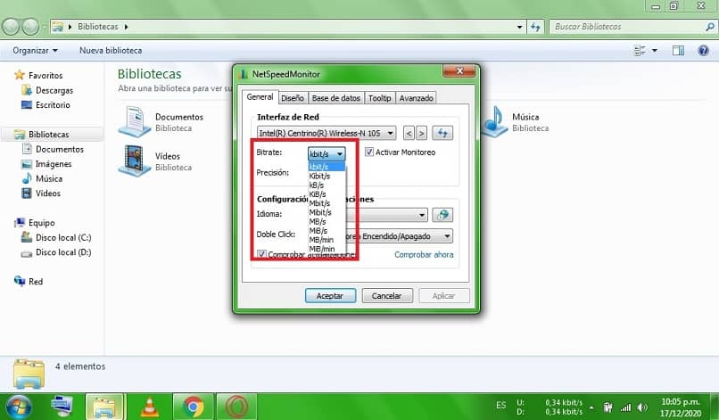Viewport: 719px width, 420px height.
Task: Open Google Chrome from taskbar
Action: [194, 407]
